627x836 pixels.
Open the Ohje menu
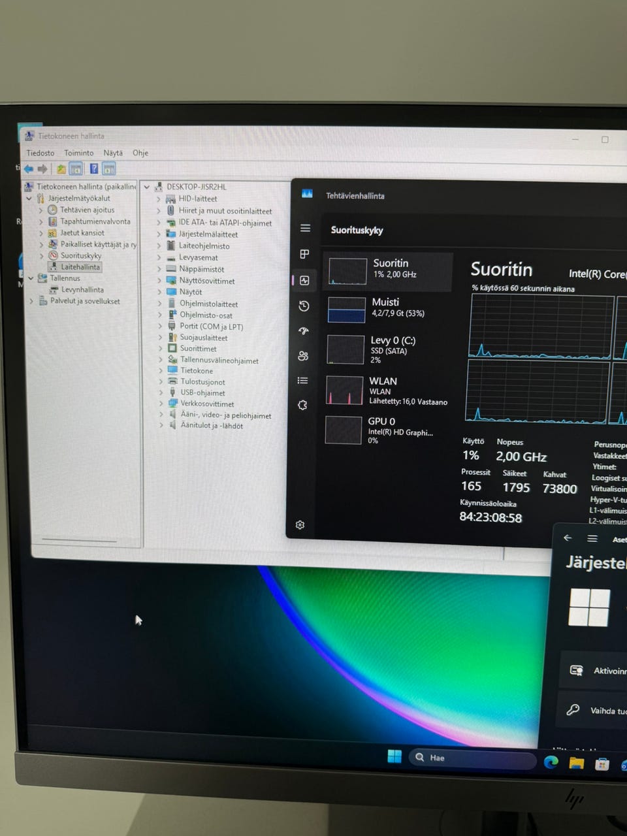click(x=140, y=153)
